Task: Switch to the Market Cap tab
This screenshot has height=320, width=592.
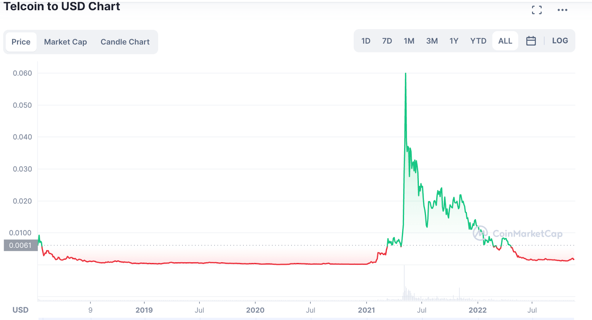Action: 65,42
